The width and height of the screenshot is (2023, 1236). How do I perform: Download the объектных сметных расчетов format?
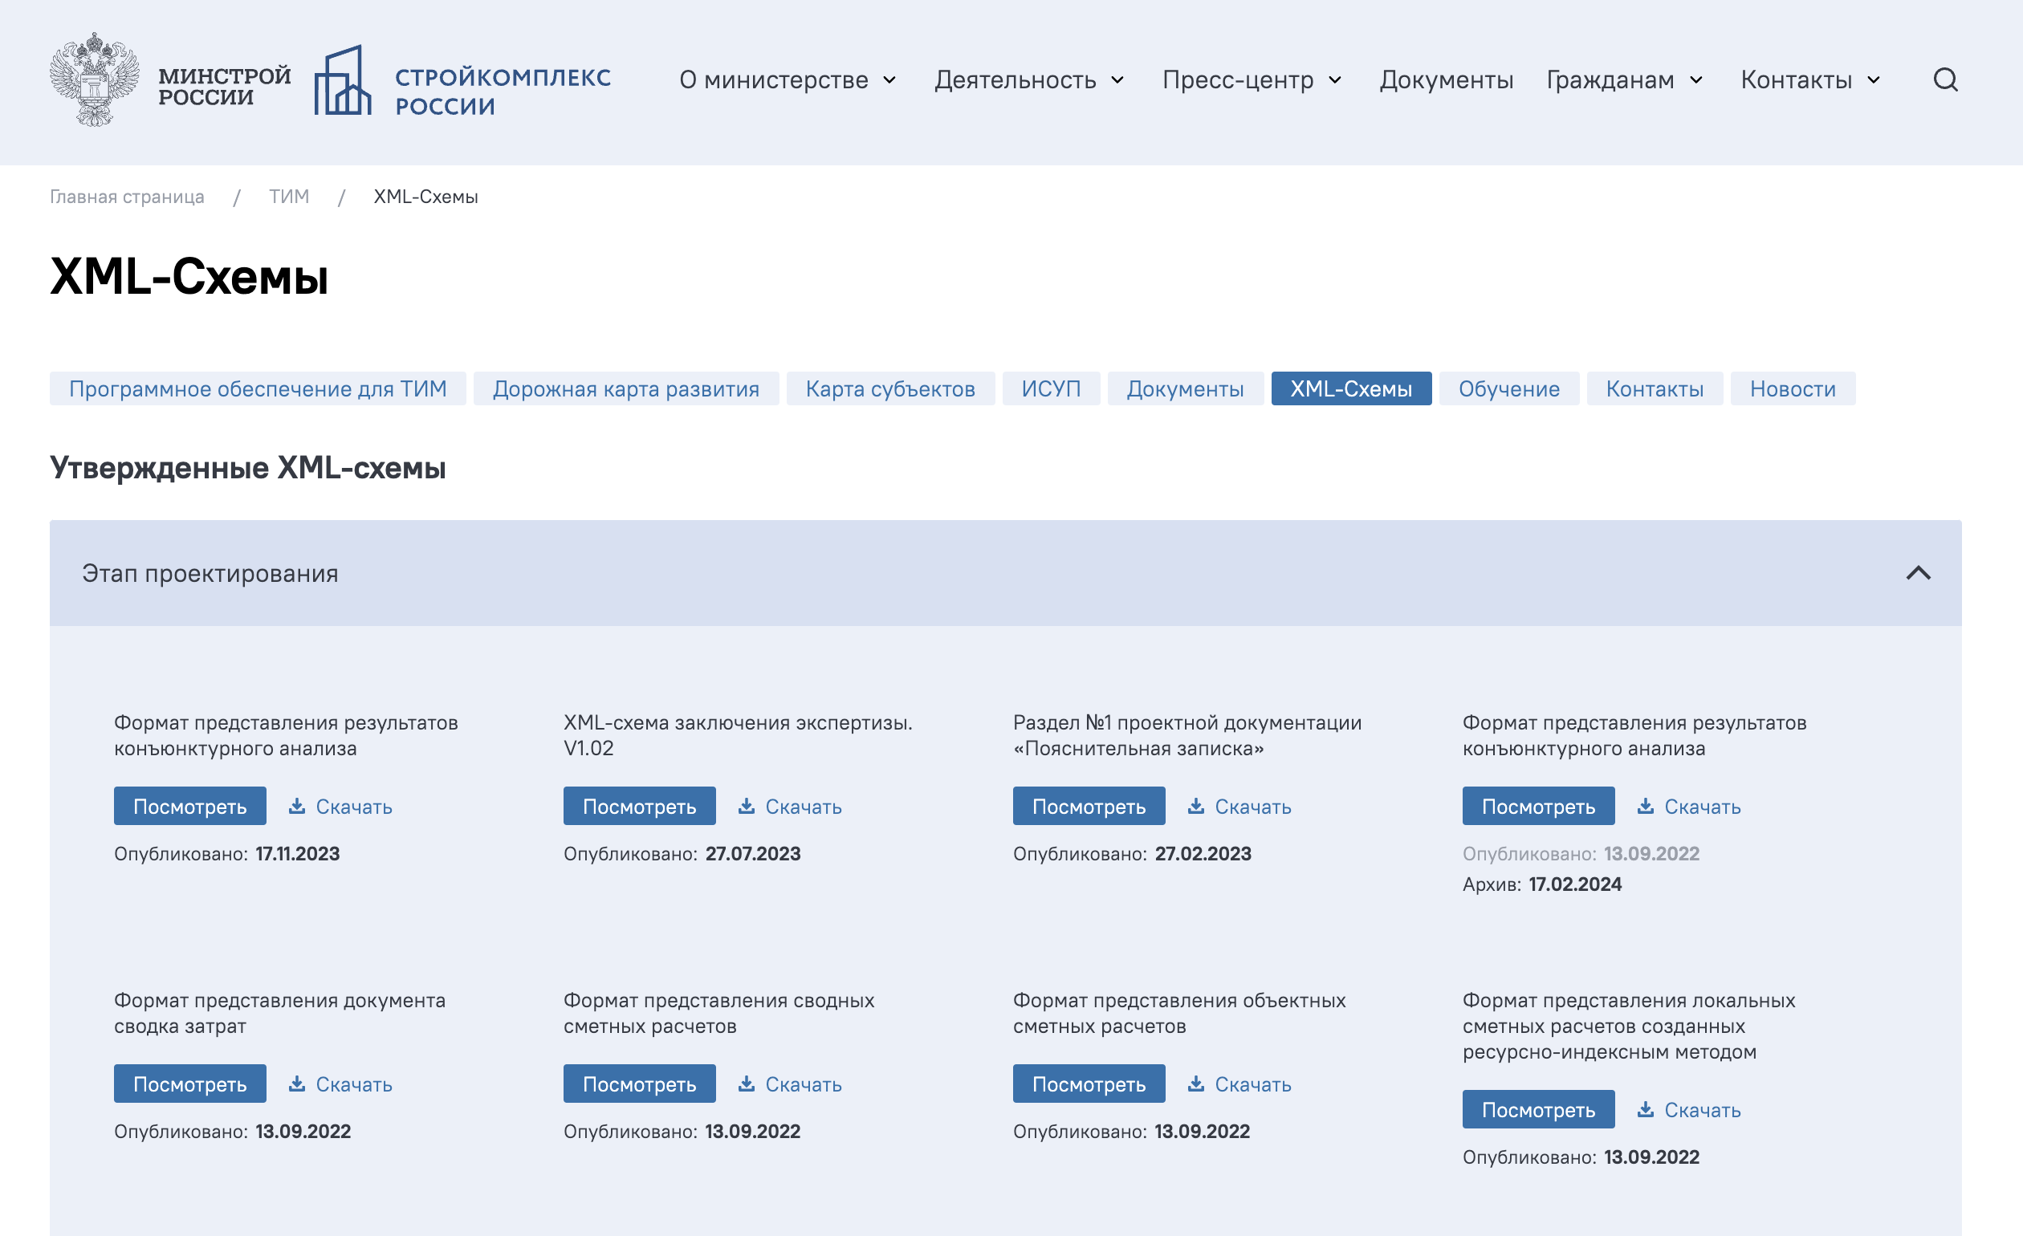coord(1239,1084)
